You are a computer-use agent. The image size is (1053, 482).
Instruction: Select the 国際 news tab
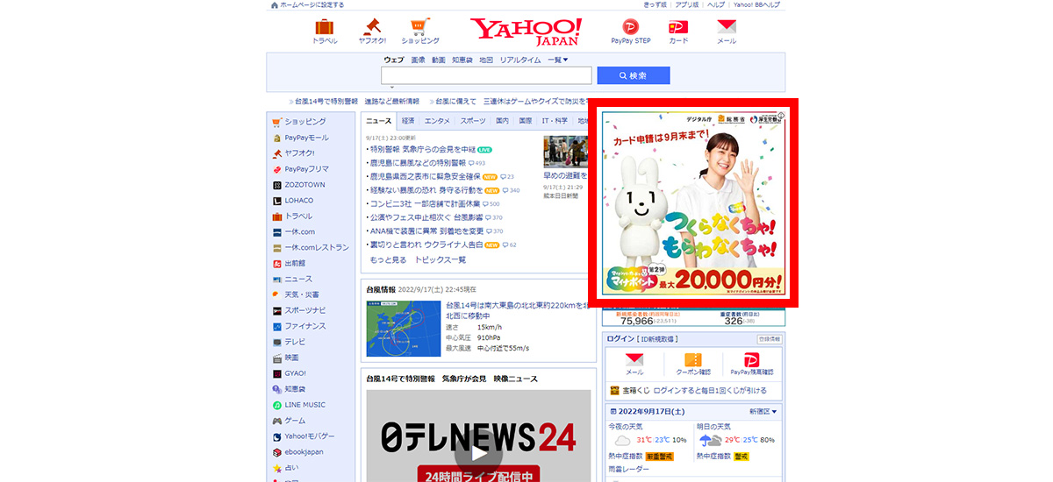(525, 121)
